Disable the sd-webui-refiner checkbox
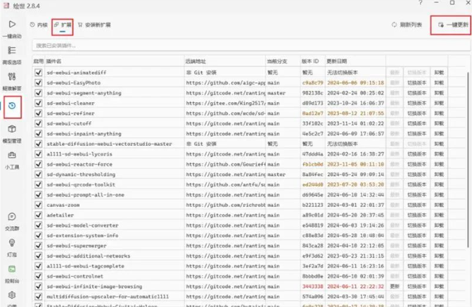The width and height of the screenshot is (472, 307). point(38,113)
